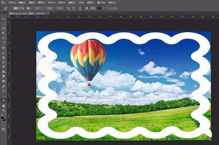Select the Brush tool
The image size is (219, 145).
coord(4,53)
